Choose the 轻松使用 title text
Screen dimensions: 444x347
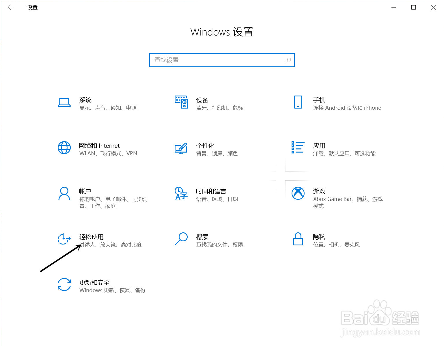[x=92, y=237]
